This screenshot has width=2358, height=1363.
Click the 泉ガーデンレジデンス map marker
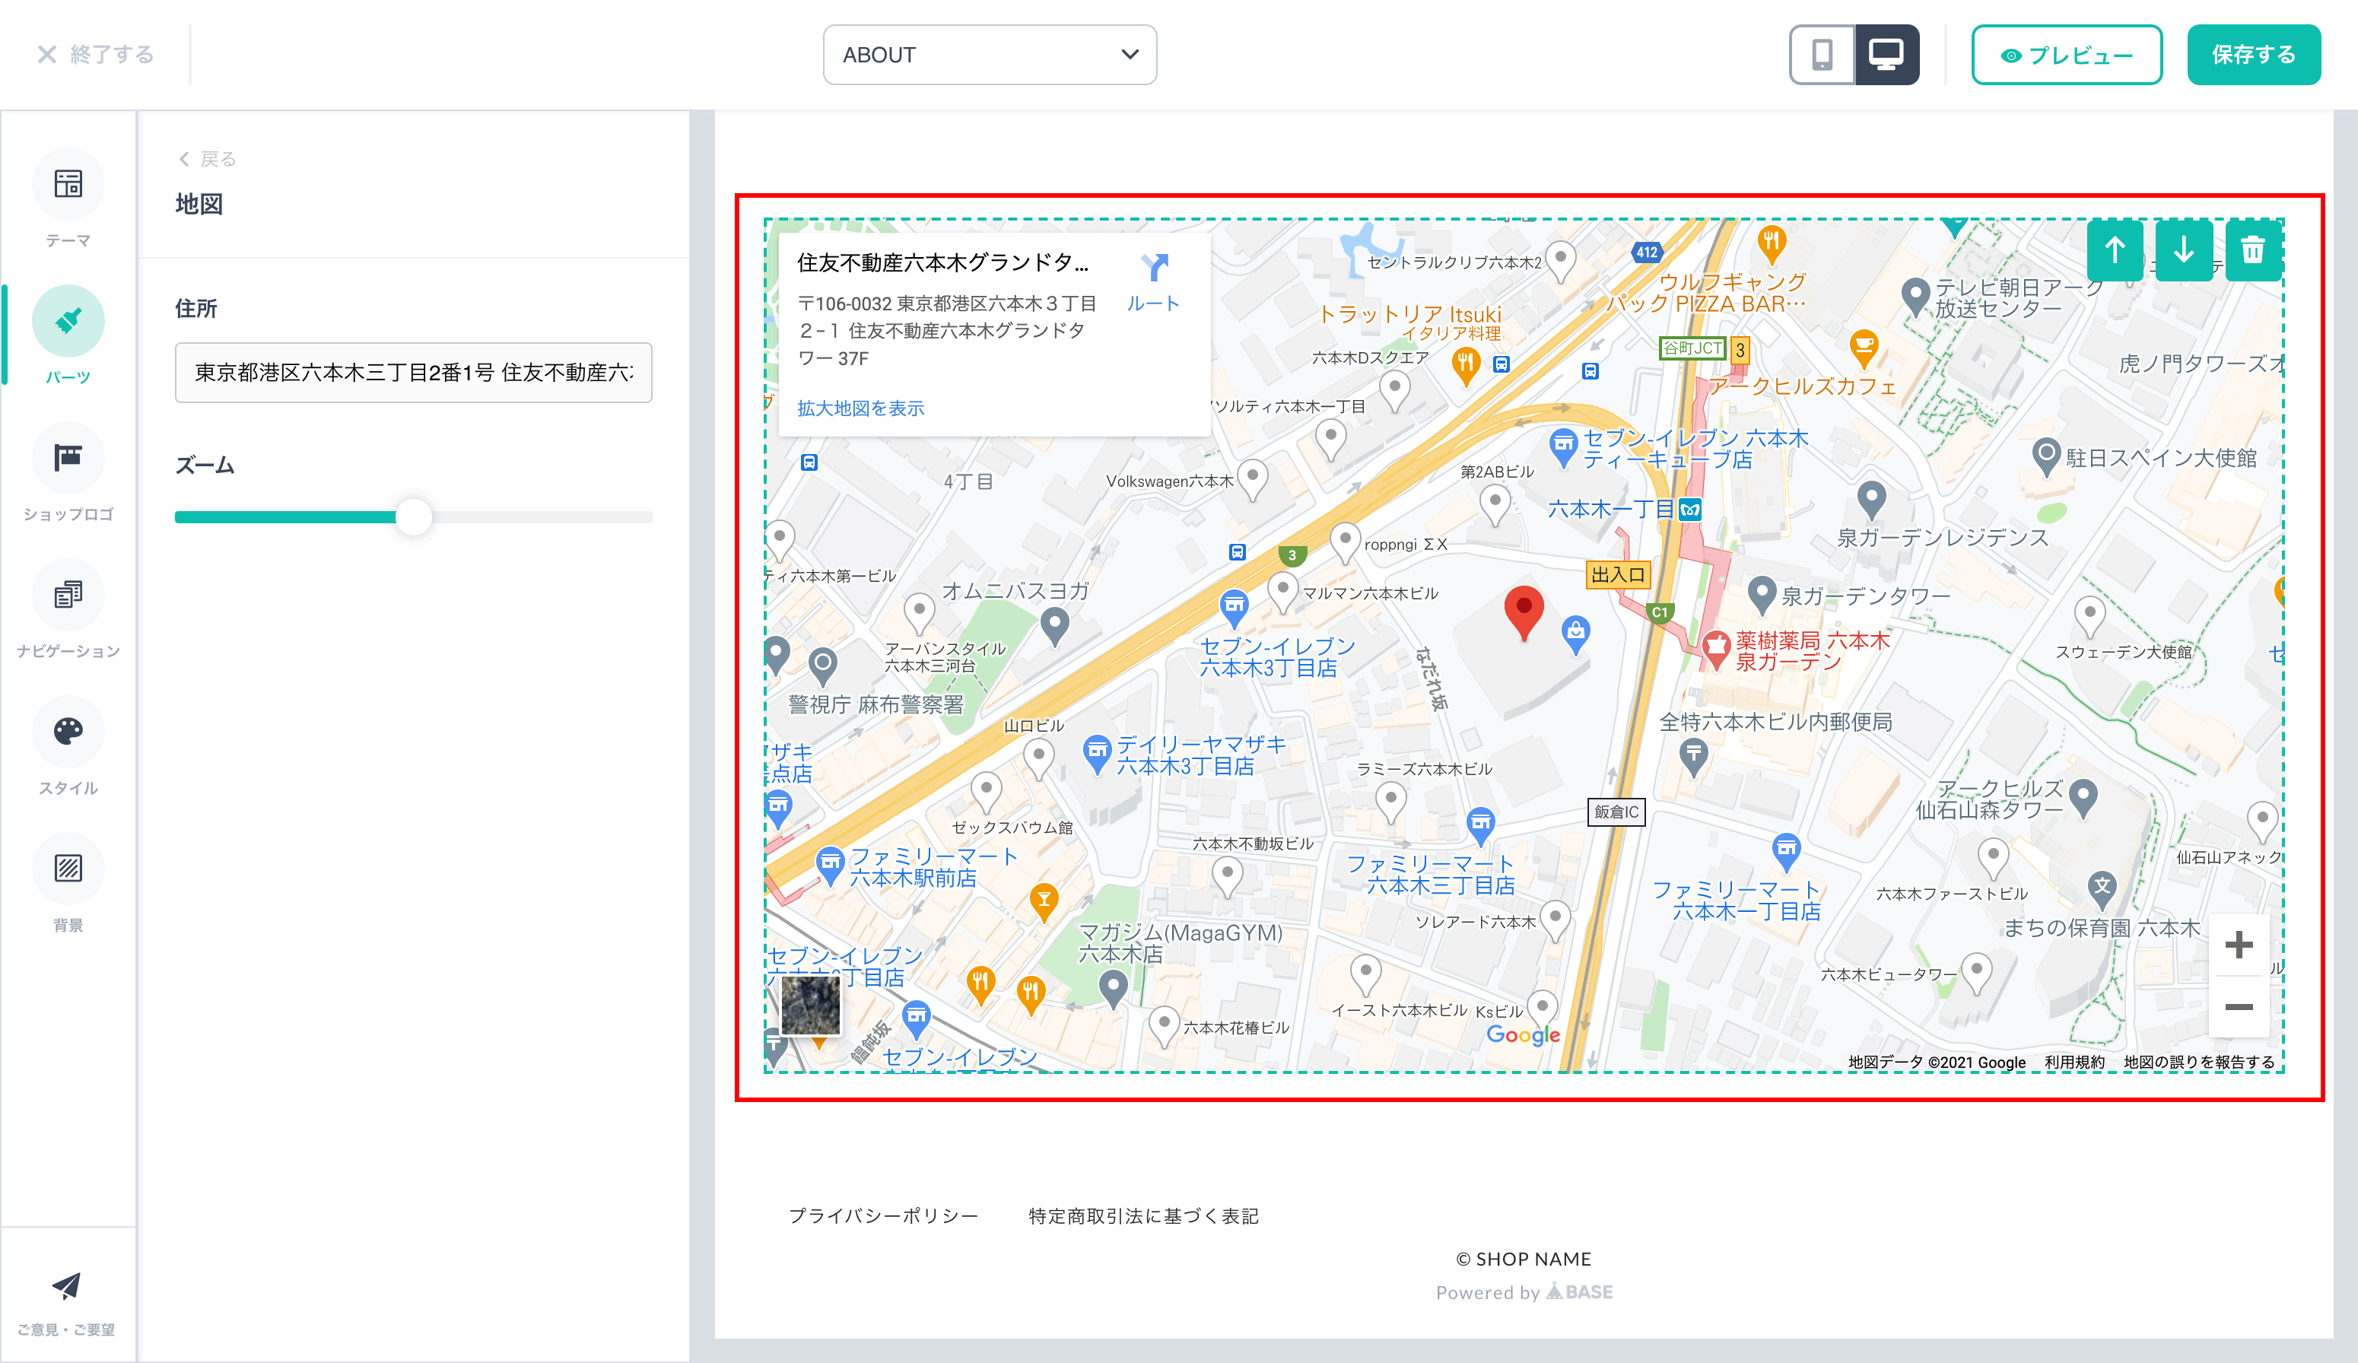[x=1870, y=500]
